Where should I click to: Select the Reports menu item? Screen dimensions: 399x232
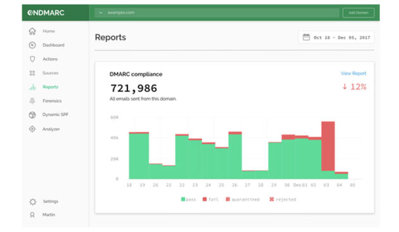[x=51, y=87]
